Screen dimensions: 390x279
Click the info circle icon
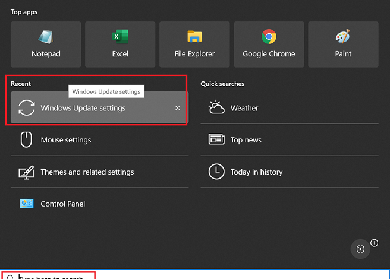point(374,243)
